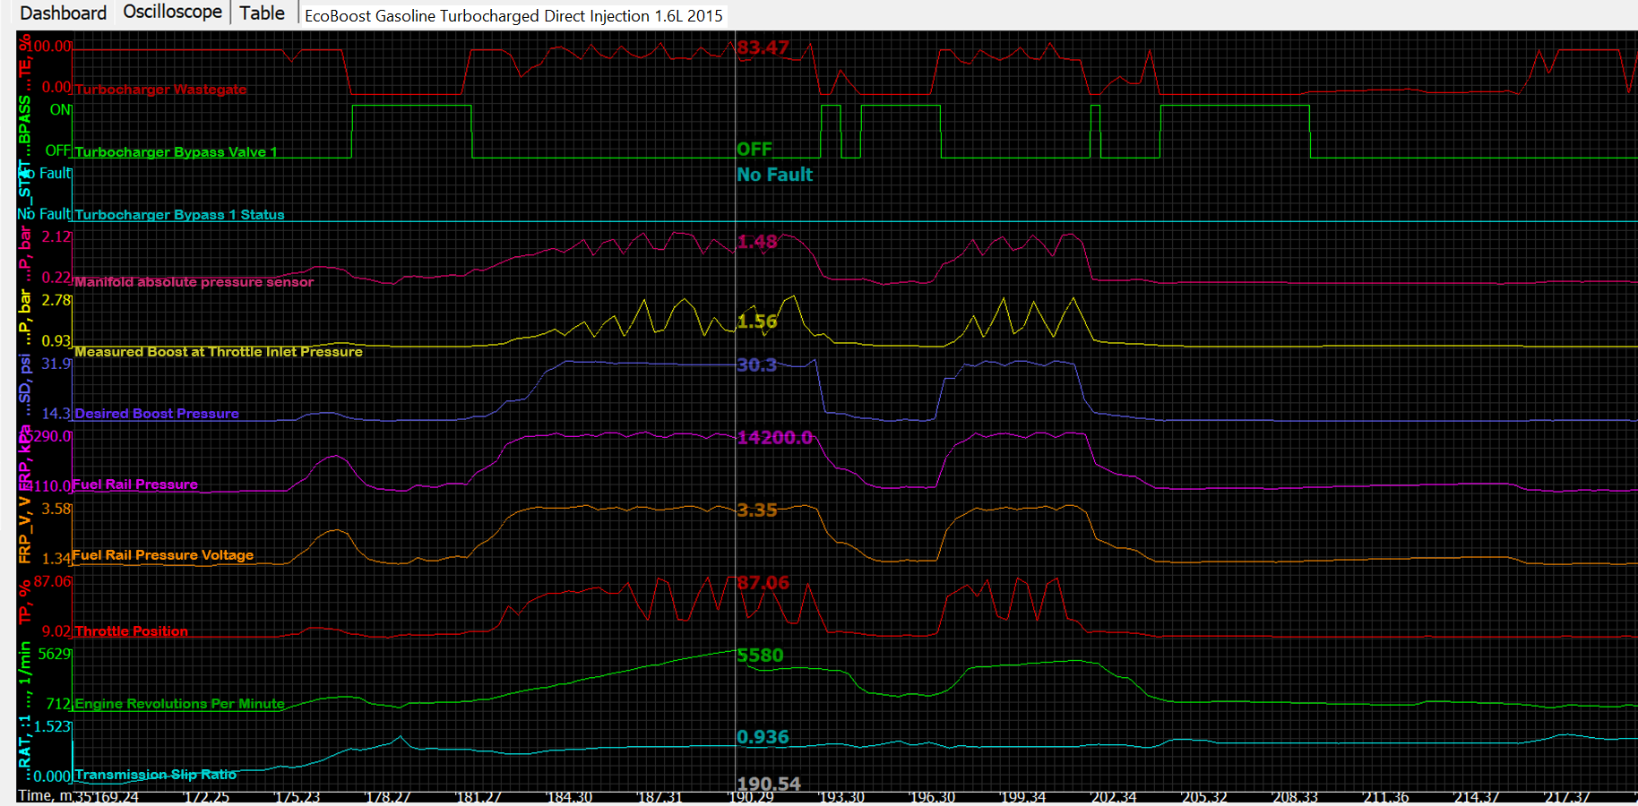Click the bypass valve ON axis label
The width and height of the screenshot is (1638, 806).
pyautogui.click(x=61, y=110)
